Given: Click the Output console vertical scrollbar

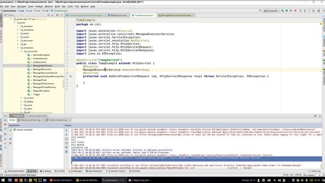Looking at the screenshot, I should click(x=321, y=166).
